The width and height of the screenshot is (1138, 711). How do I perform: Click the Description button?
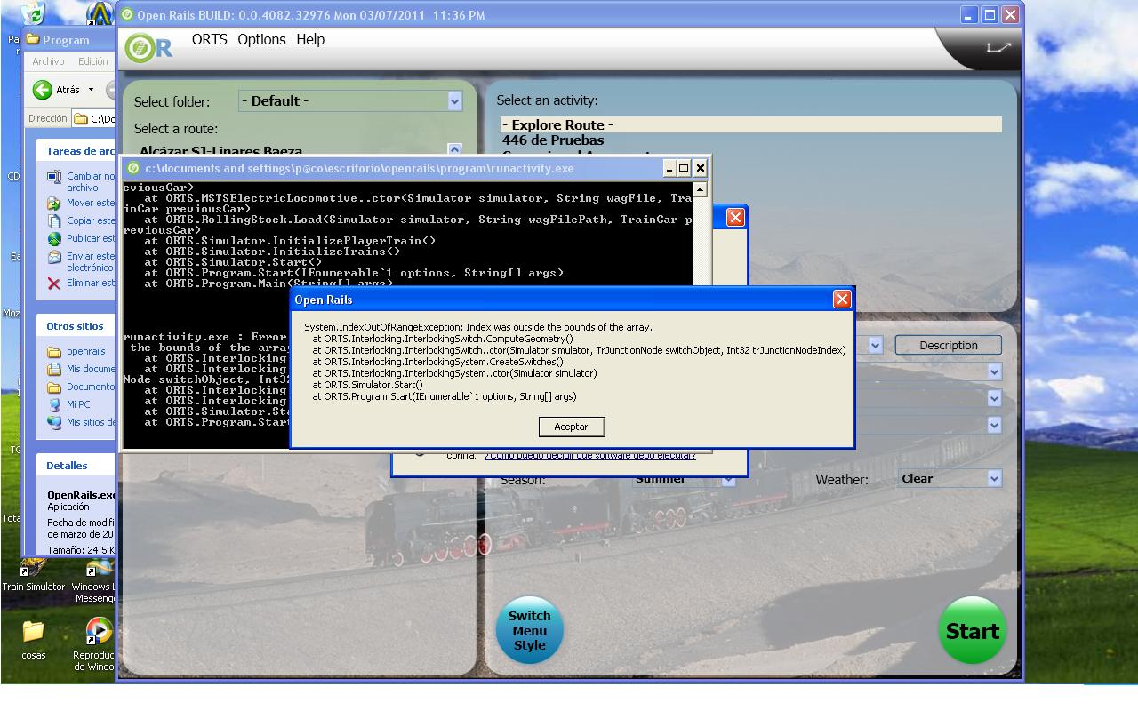(948, 345)
